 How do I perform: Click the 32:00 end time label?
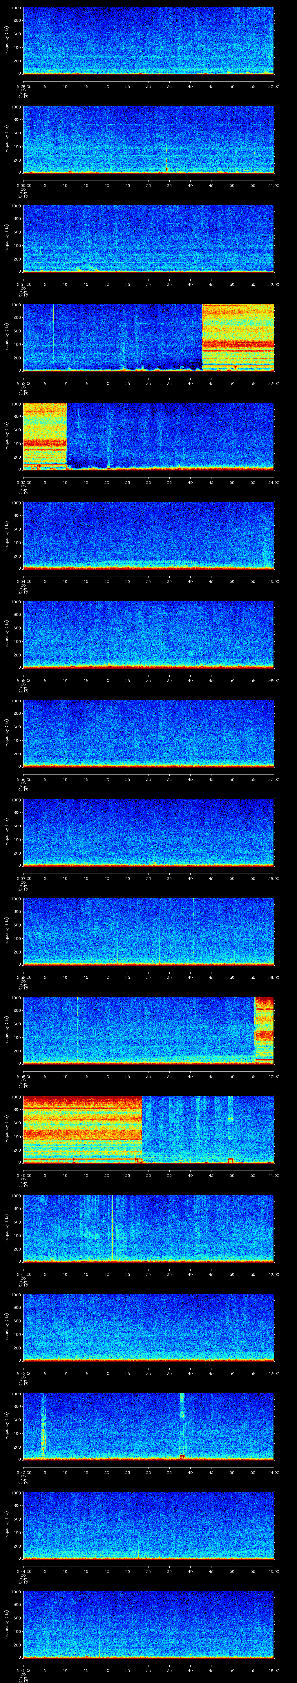click(x=274, y=284)
